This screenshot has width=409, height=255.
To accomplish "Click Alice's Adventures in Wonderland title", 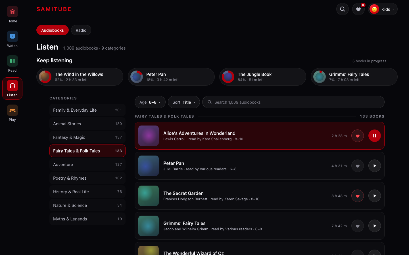I will [x=199, y=133].
